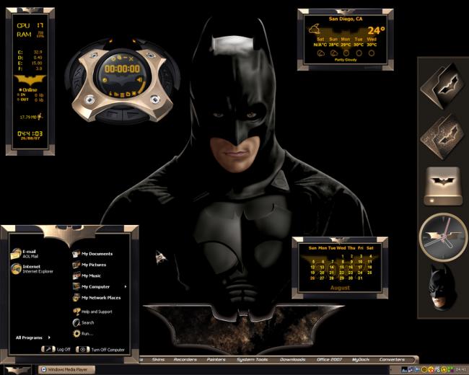469x375 pixels.
Task: Click the CPU reading in system monitor
Action: tap(30, 26)
